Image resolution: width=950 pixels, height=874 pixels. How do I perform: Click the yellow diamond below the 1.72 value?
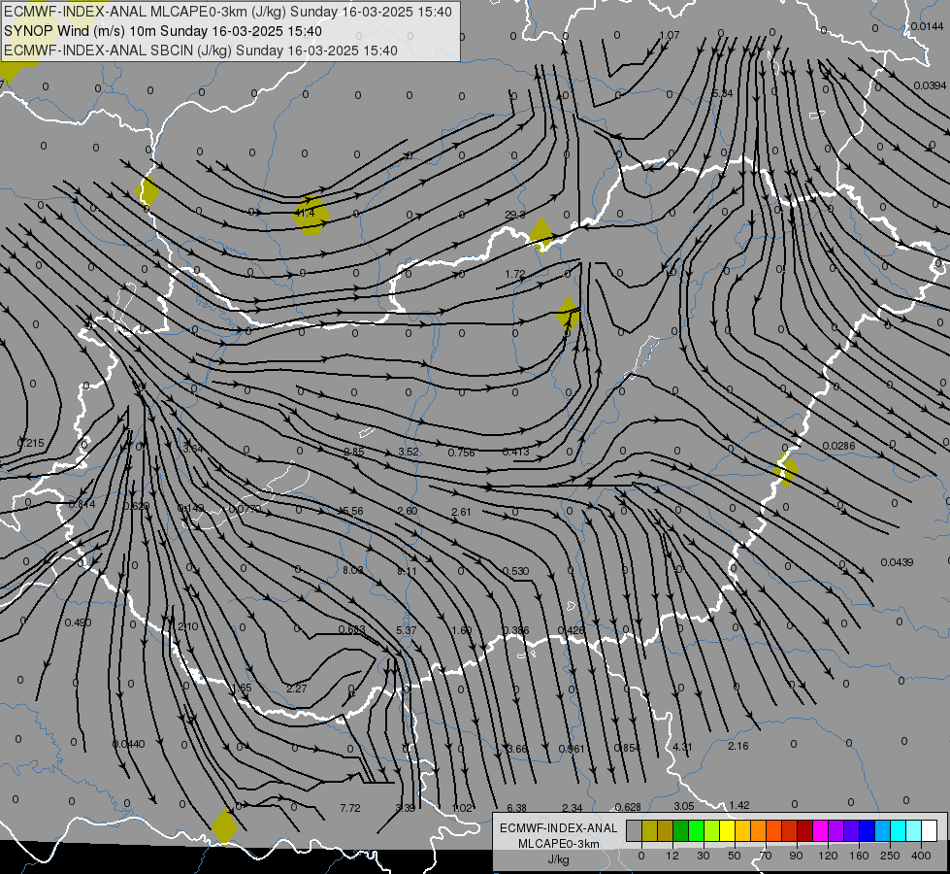point(568,313)
